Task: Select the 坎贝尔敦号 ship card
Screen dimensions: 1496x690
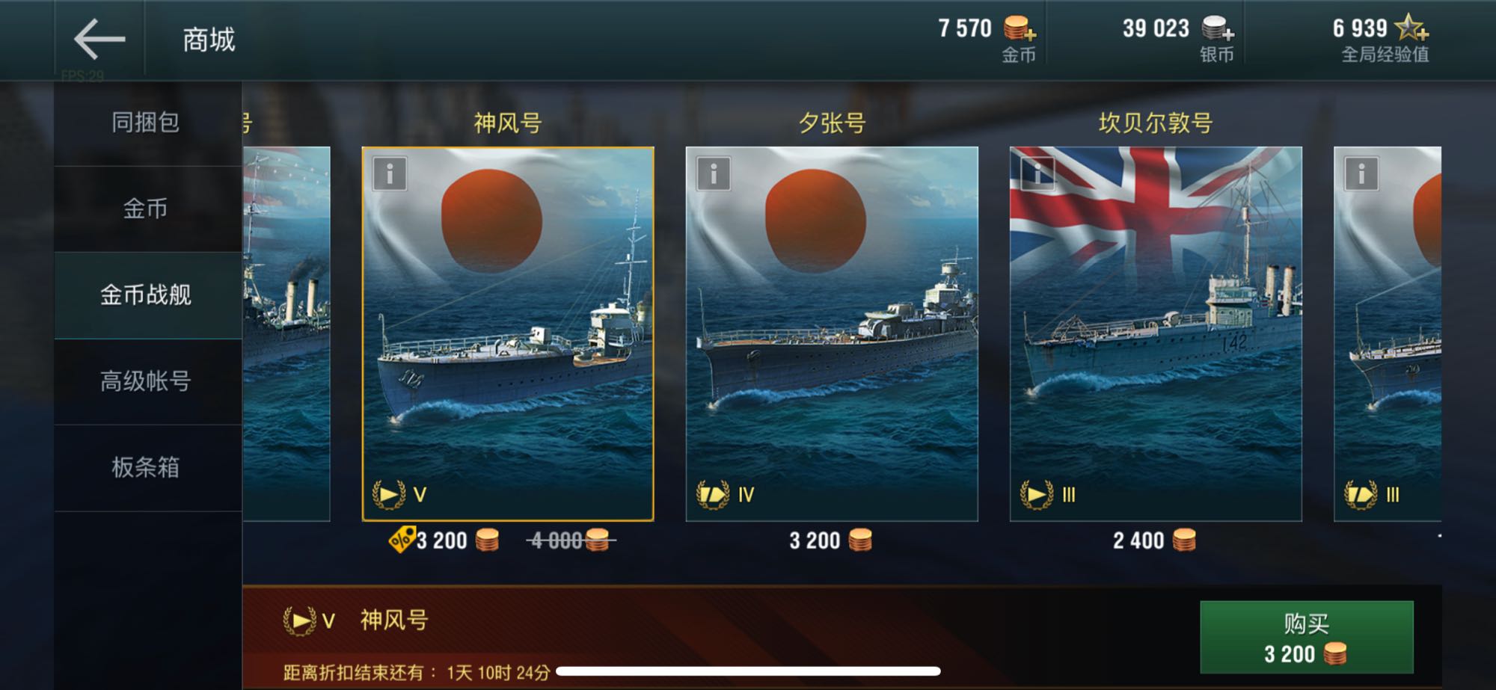Action: click(1156, 333)
